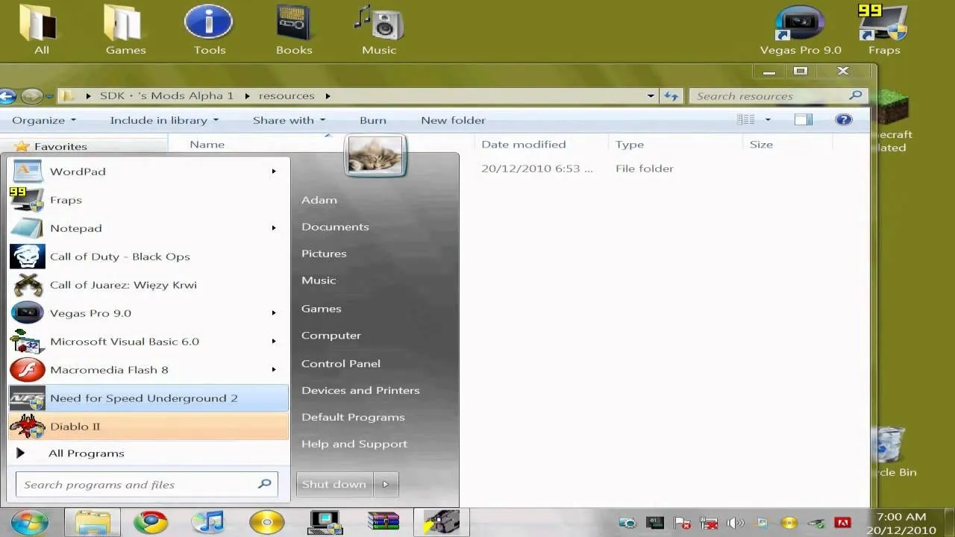This screenshot has height=537, width=955.
Task: Expand Microsoft Visual Basic 6.0 jump list arrow
Action: [x=274, y=342]
